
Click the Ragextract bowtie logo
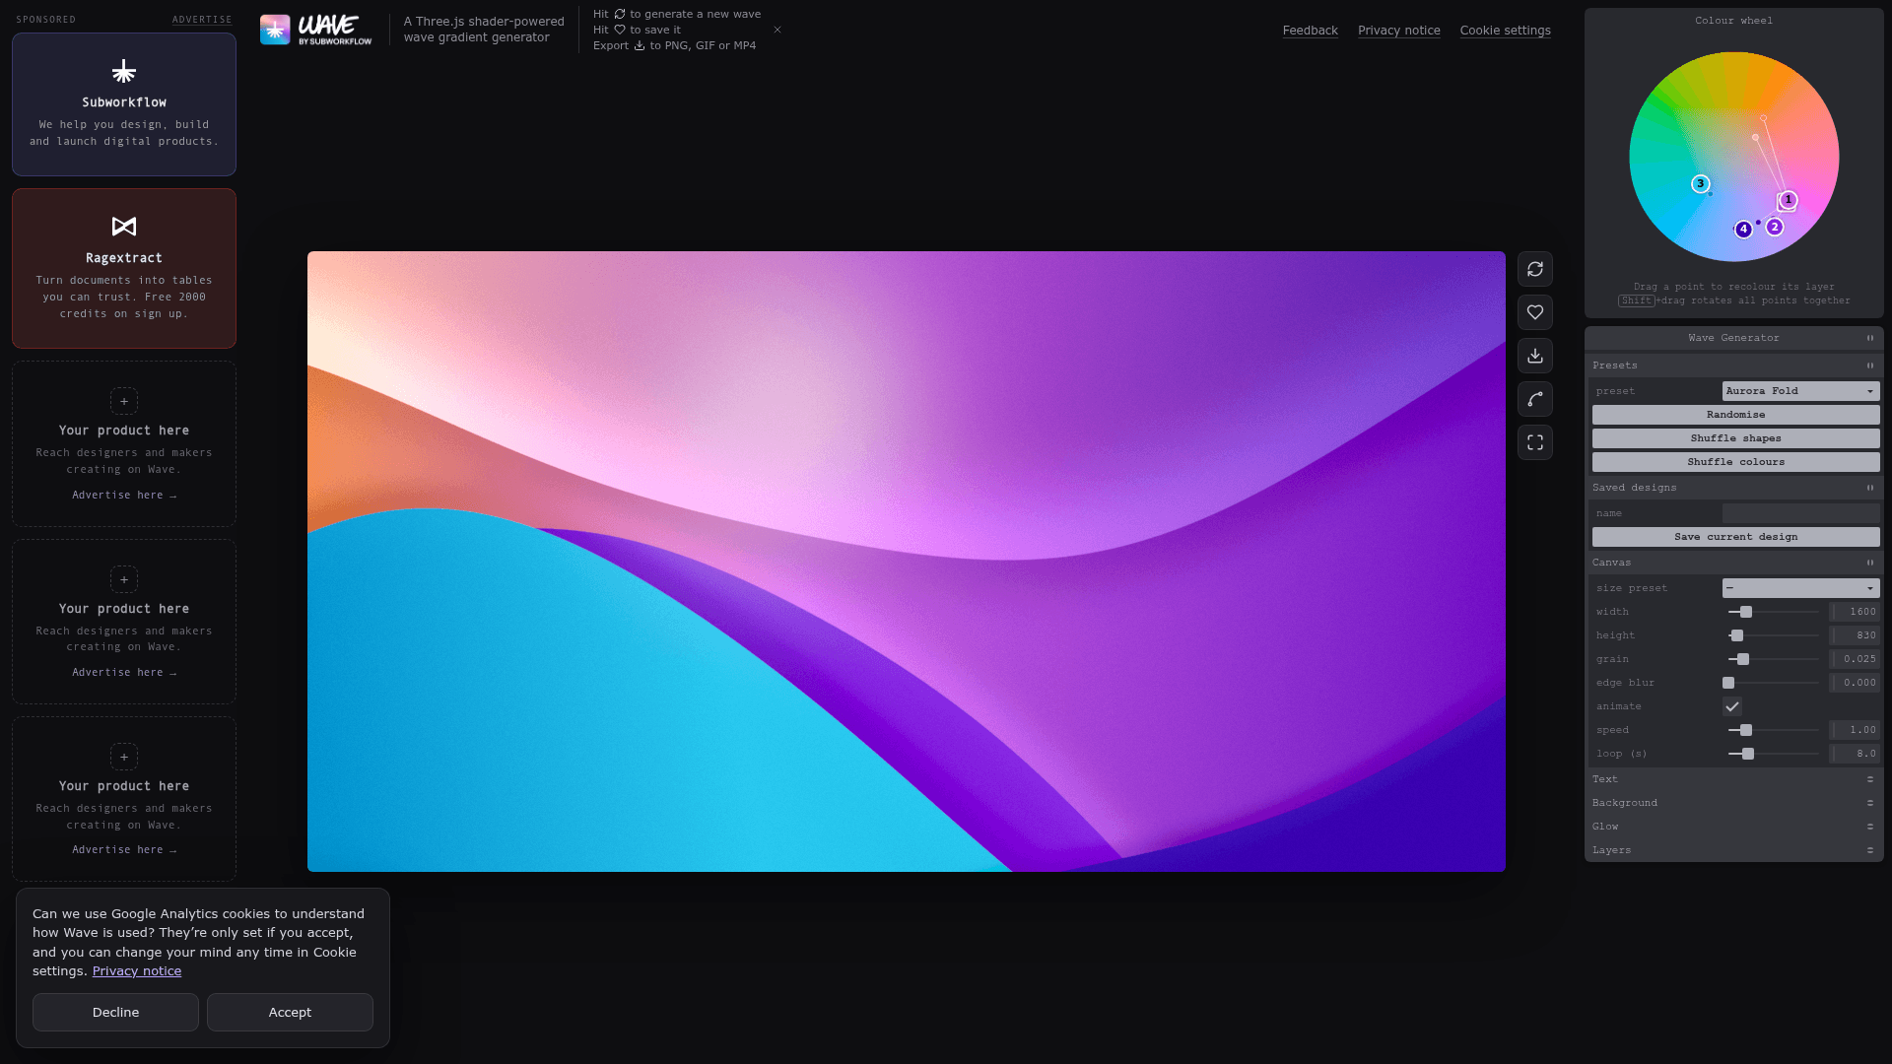tap(124, 227)
